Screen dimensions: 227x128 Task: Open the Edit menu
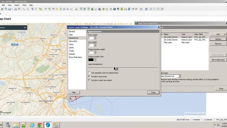pos(4,5)
